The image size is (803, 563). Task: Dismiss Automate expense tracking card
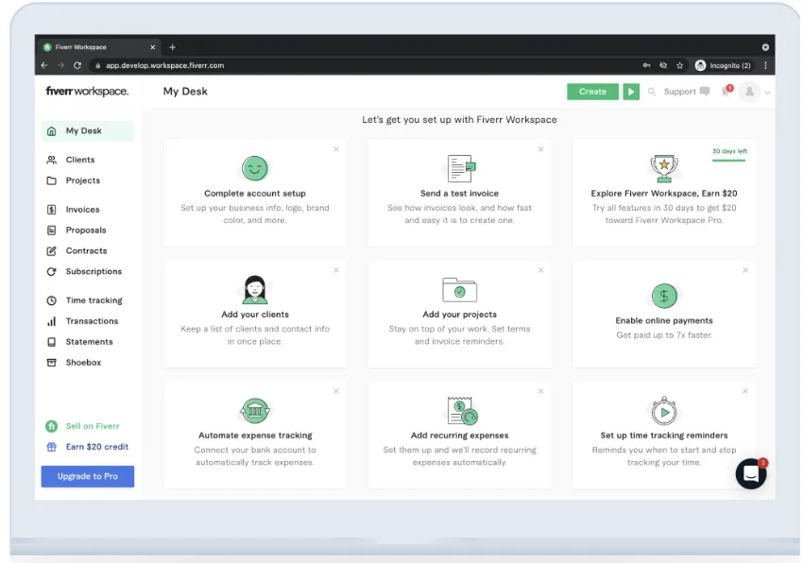336,391
